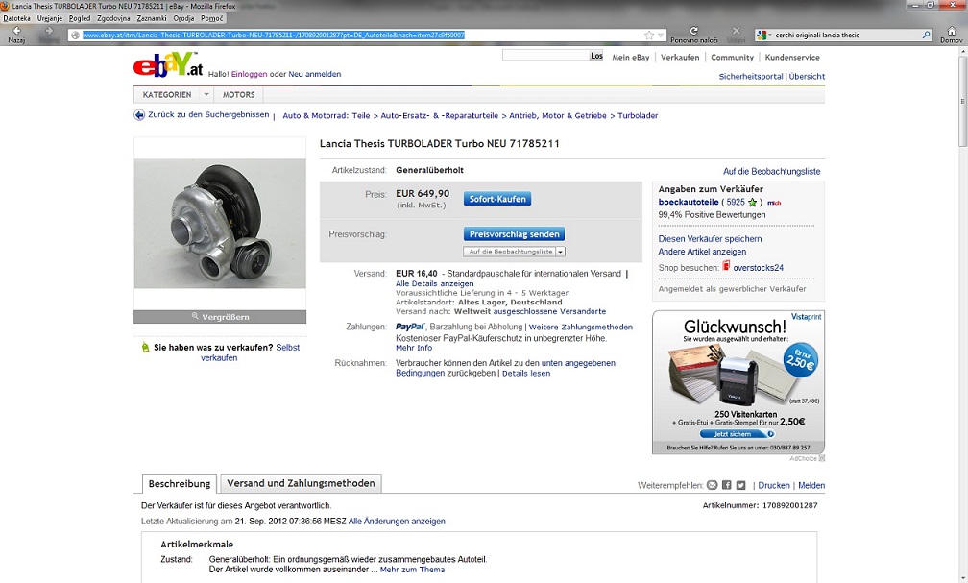Screen dimensions: 968x583
Task: Click the 'Neu anmelden' link
Action: tap(315, 74)
